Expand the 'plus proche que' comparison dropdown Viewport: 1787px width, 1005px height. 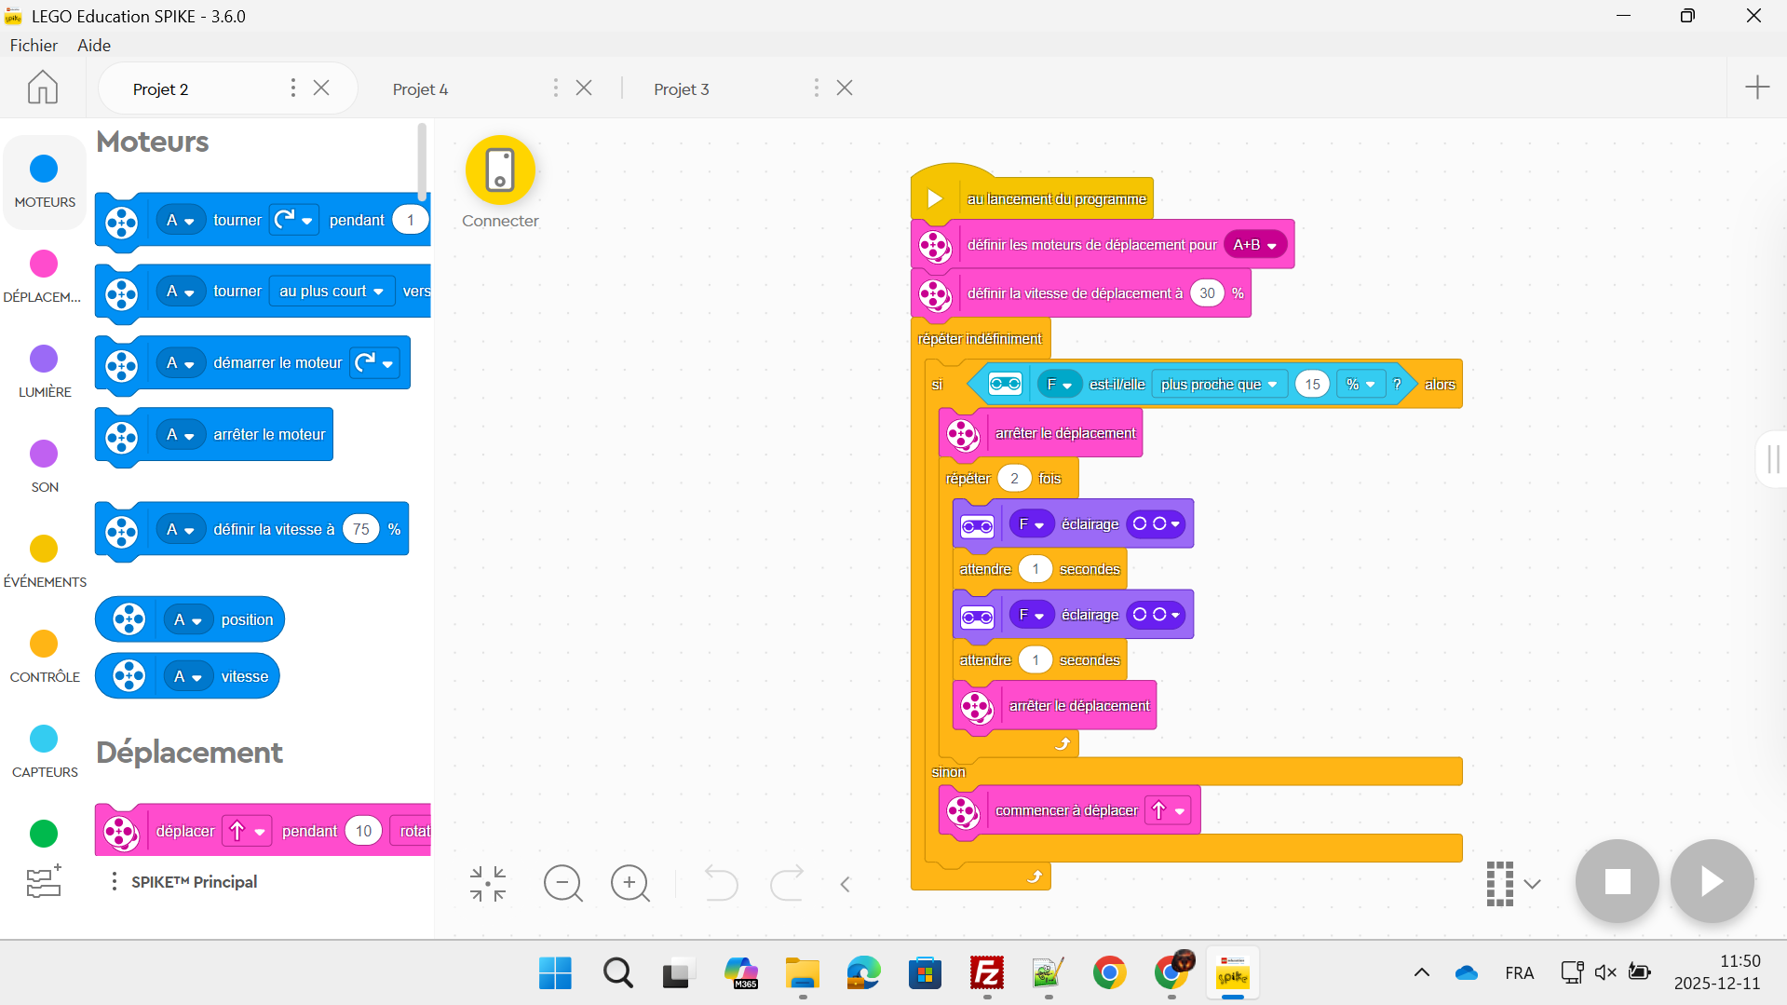pyautogui.click(x=1218, y=385)
